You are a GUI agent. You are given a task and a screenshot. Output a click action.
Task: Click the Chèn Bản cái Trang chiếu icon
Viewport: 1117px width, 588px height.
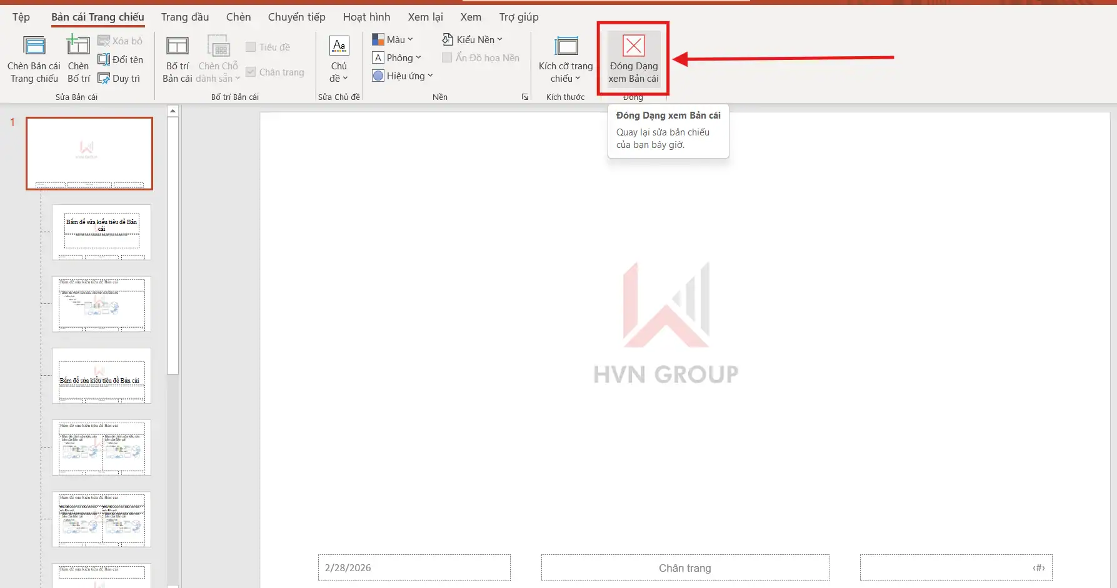click(x=34, y=46)
